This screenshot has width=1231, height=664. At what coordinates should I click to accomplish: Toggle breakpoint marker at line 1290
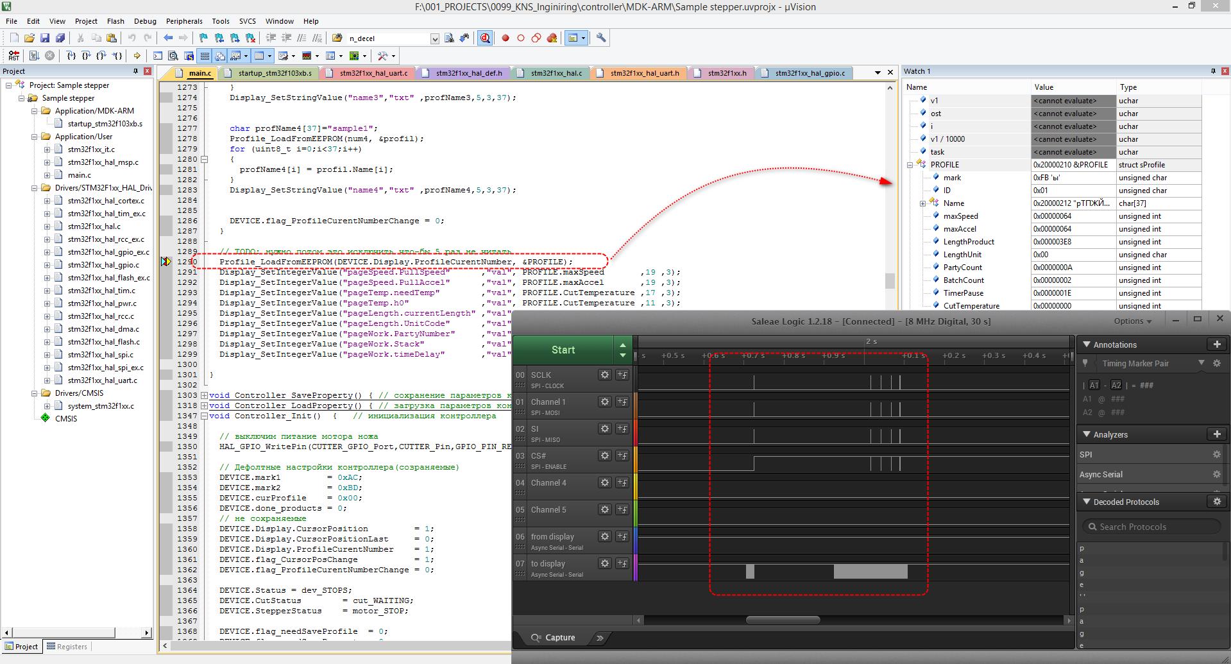(x=166, y=262)
